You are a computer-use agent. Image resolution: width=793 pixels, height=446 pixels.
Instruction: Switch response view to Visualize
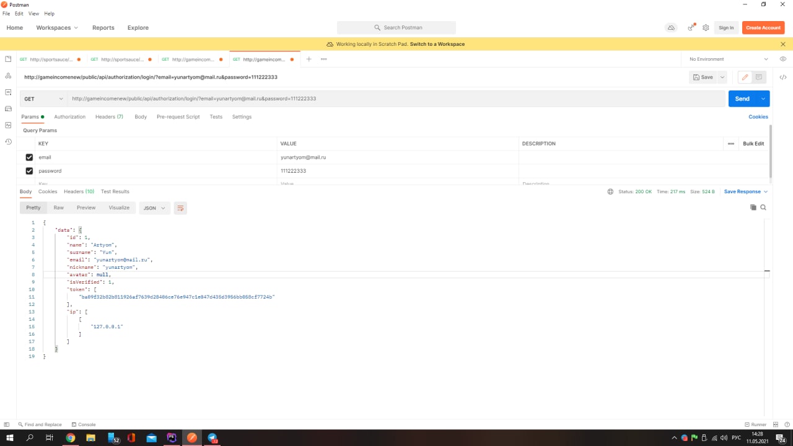(119, 208)
